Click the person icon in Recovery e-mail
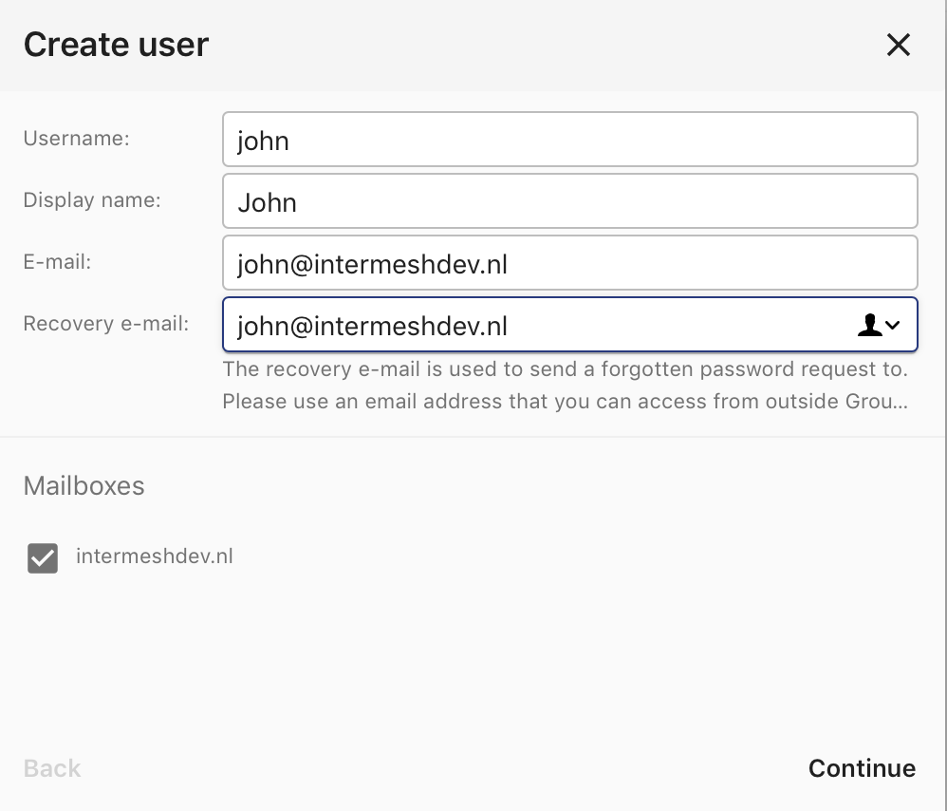 869,325
